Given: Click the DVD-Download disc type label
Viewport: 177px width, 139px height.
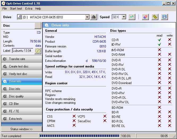Looking at the screenshot, I should [x=122, y=83].
